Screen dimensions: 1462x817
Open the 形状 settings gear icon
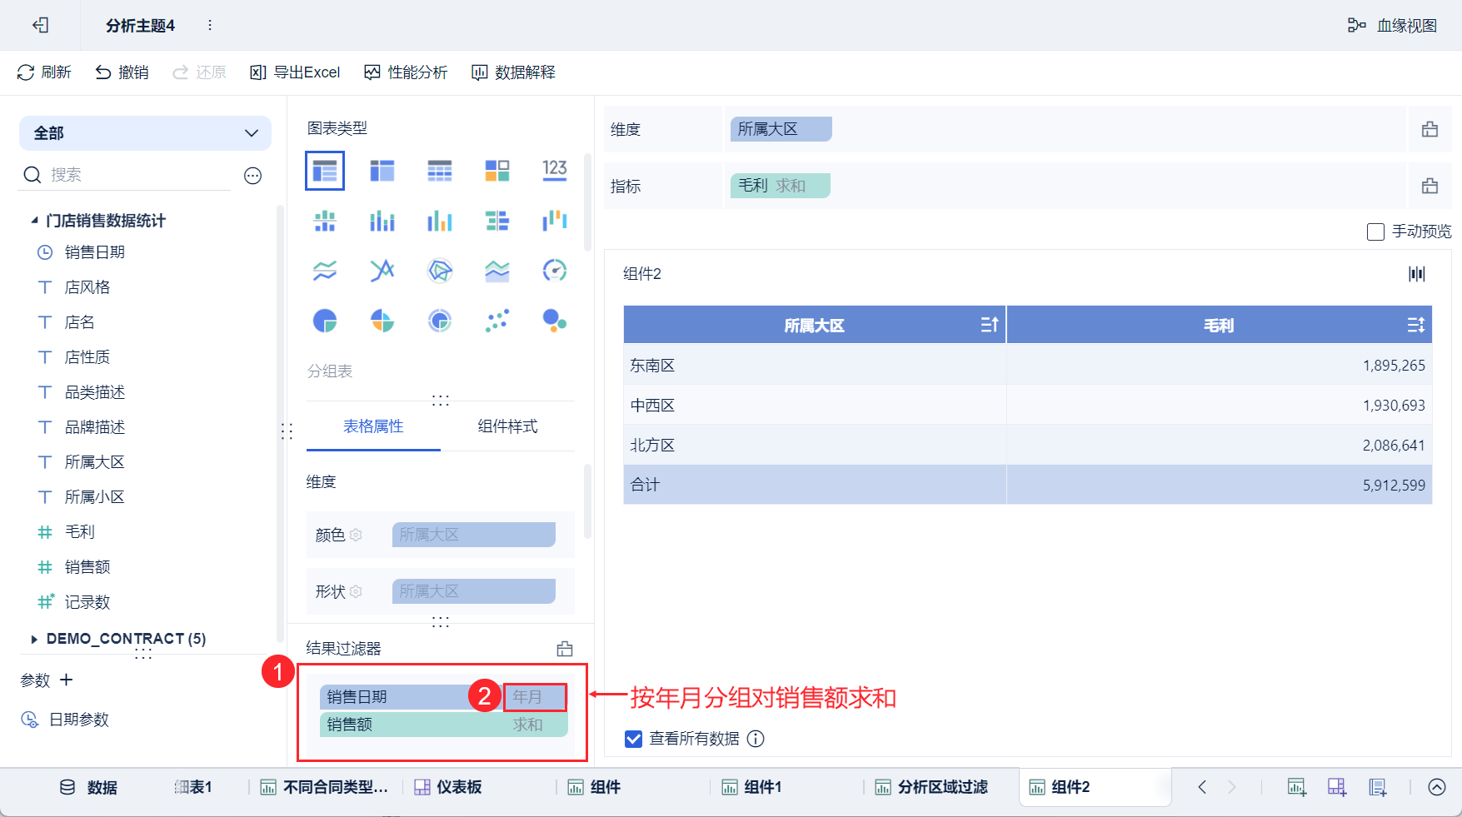tap(356, 591)
